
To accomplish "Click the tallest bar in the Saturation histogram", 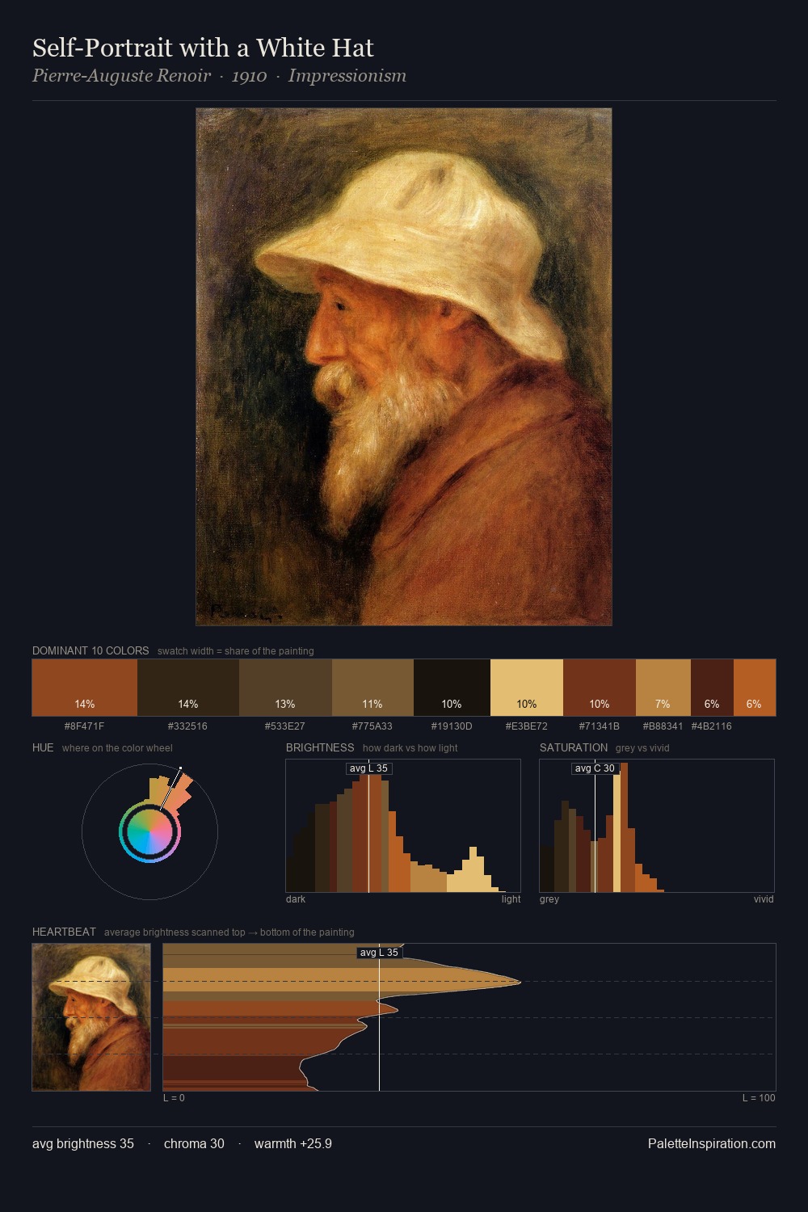I will tap(625, 827).
